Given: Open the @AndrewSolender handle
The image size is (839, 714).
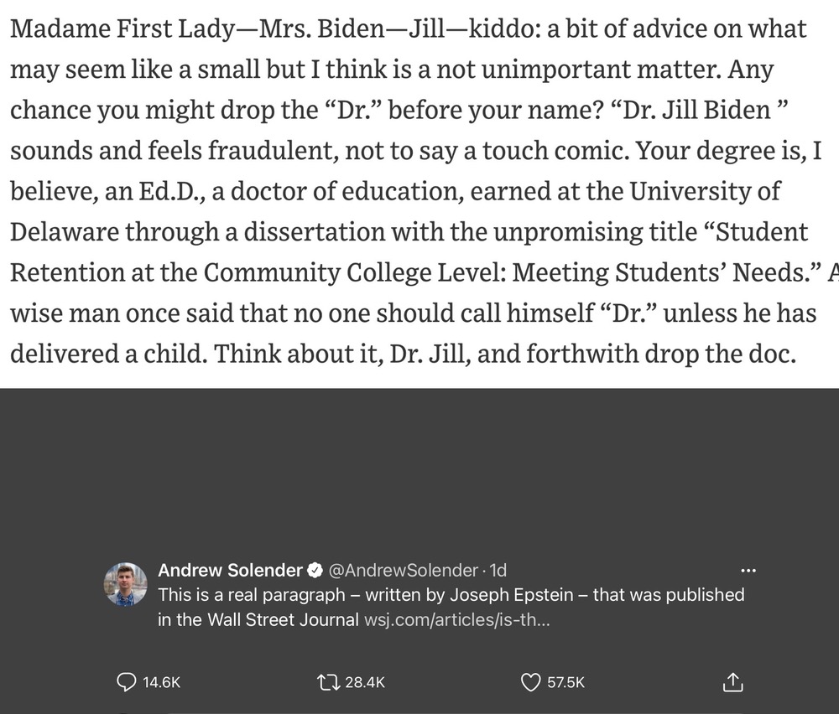Looking at the screenshot, I should tap(403, 570).
